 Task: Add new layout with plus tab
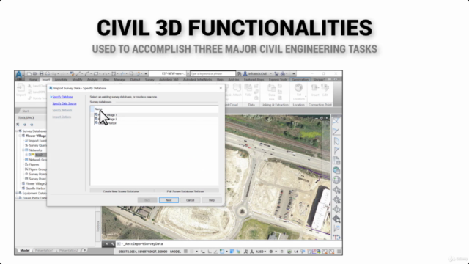pyautogui.click(x=84, y=250)
